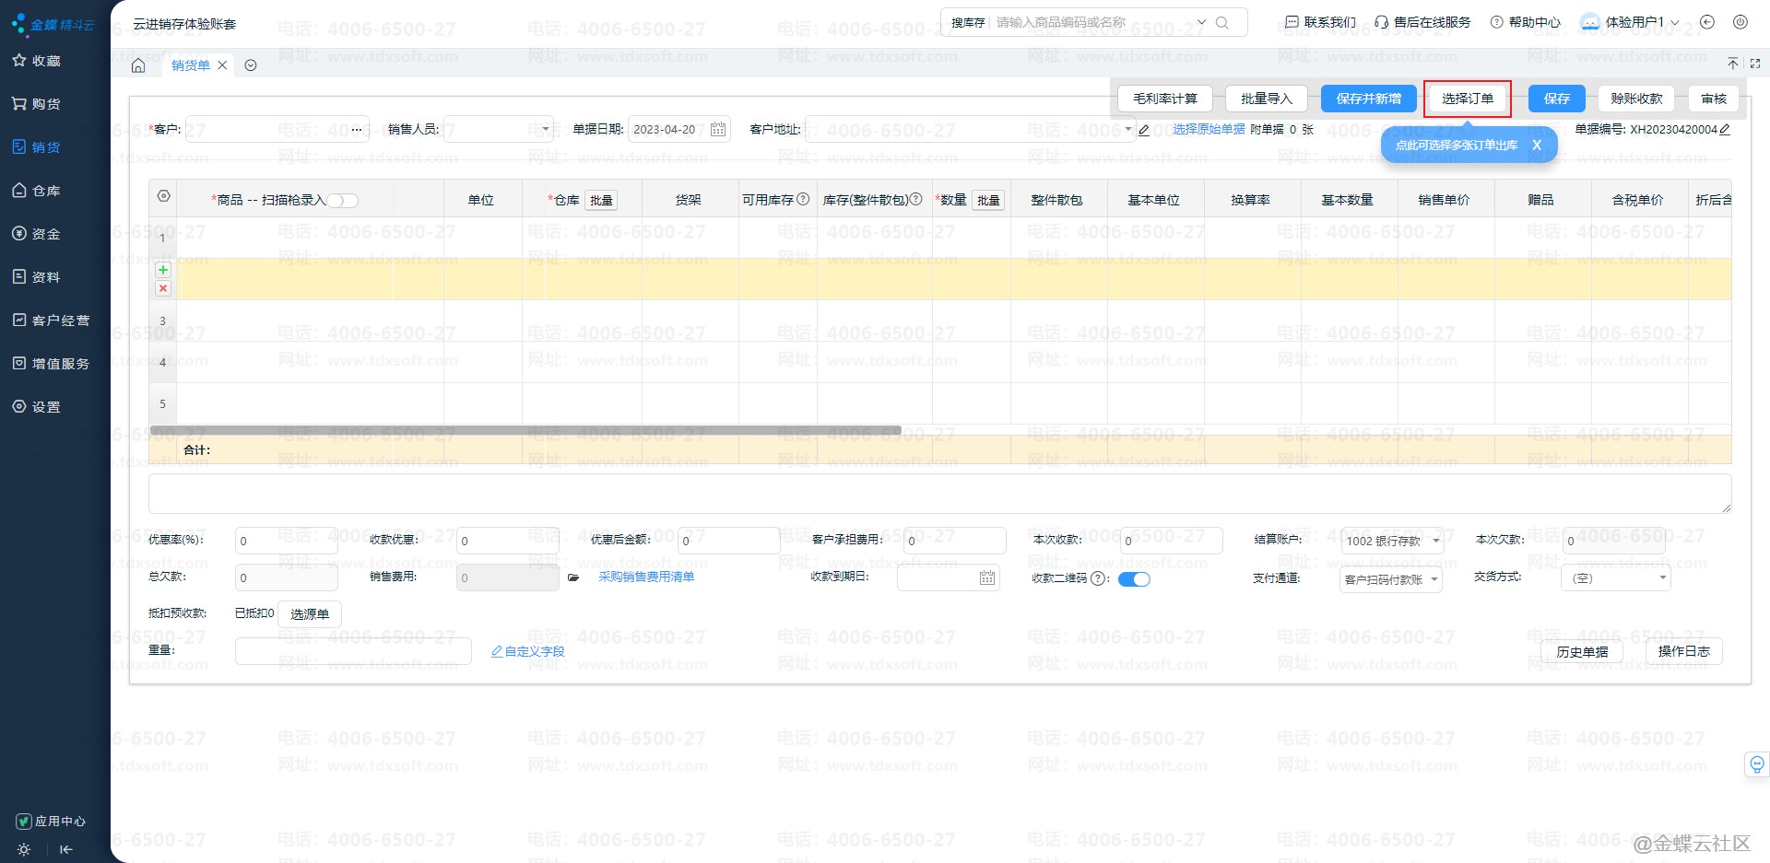Click the red delete row icon

pos(163,288)
